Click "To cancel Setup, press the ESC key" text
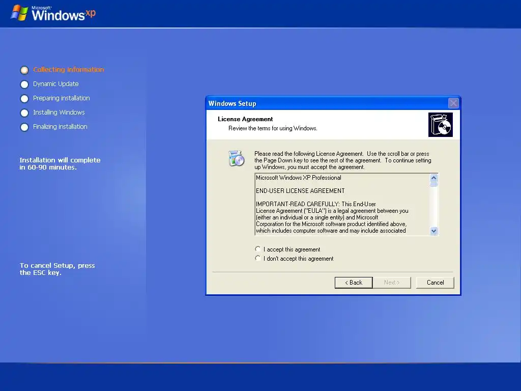The image size is (521, 391). point(57,269)
